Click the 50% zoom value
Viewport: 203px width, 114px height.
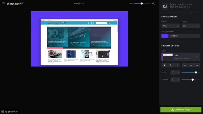pos(131,4)
